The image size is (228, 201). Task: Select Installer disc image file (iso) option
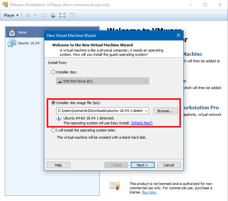tap(53, 103)
